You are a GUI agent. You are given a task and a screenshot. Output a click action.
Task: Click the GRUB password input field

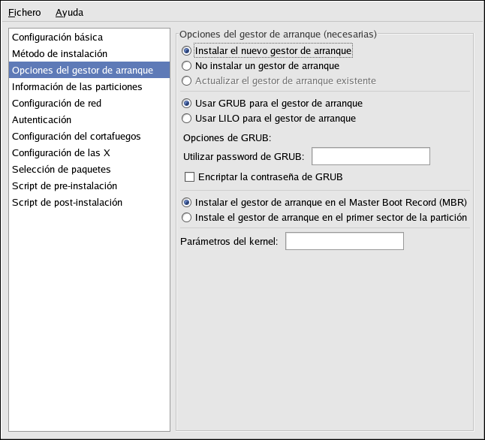coord(370,156)
